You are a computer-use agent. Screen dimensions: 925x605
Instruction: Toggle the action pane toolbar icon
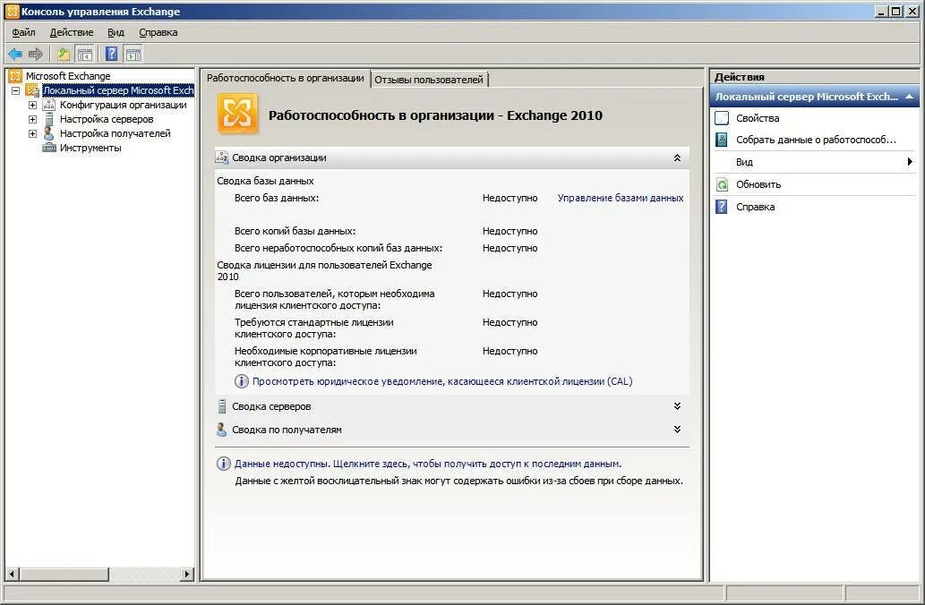click(x=133, y=55)
